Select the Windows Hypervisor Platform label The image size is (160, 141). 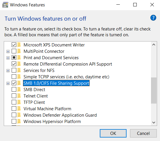tap(52, 122)
